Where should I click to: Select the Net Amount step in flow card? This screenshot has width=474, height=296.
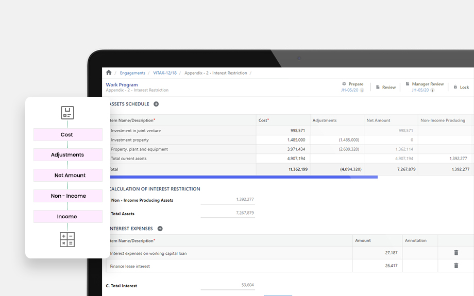tap(67, 175)
